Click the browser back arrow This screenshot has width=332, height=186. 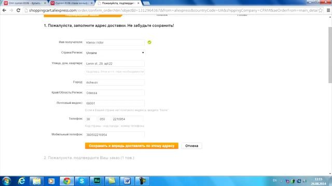coord(4,10)
